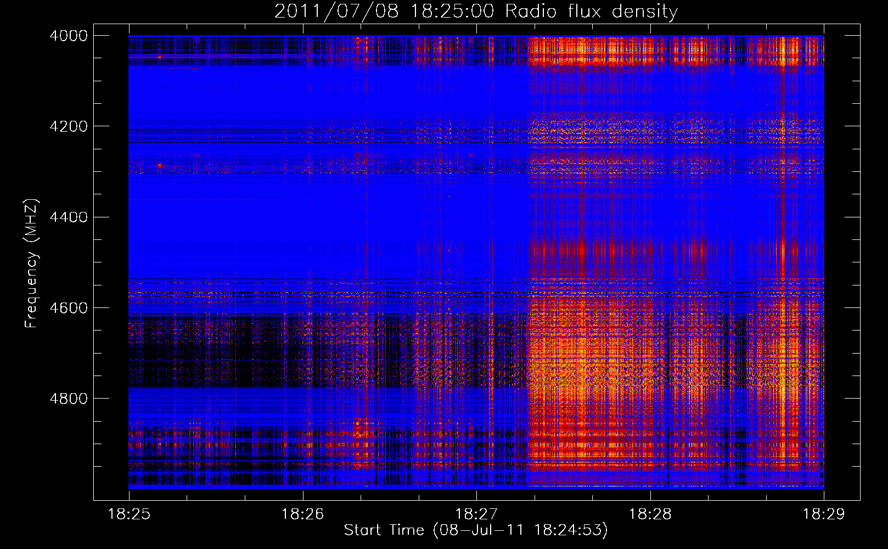Click the 4800 frequency axis label

(69, 398)
